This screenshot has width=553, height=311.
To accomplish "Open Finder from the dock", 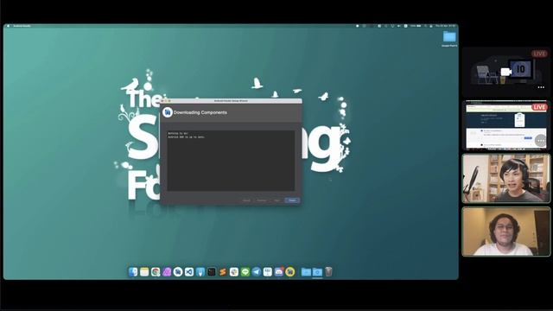I will [133, 272].
